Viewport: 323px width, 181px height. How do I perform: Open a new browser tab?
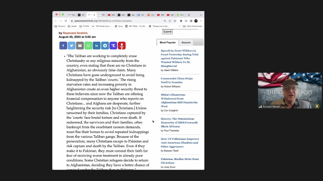click(189, 15)
